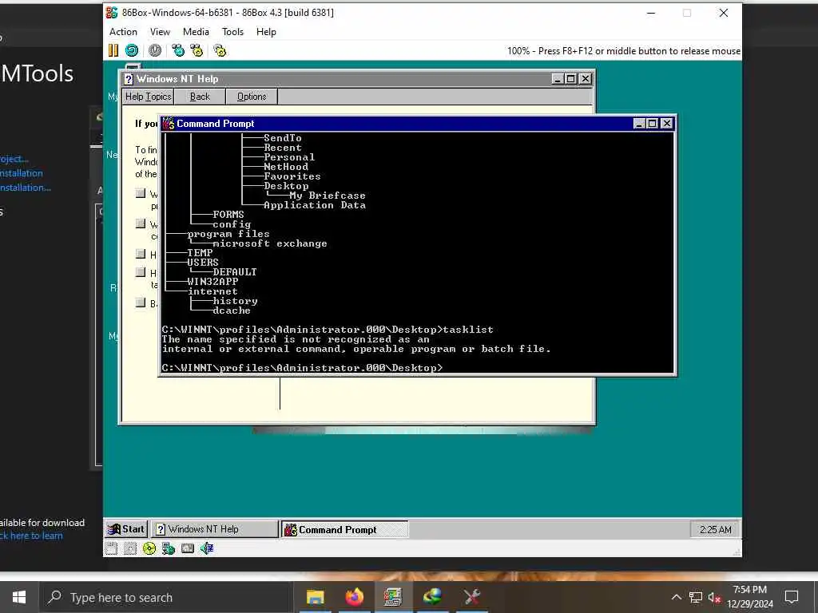Screen dimensions: 818x613
Task: Click 'tasklist' command text in prompt
Action: [x=468, y=330]
